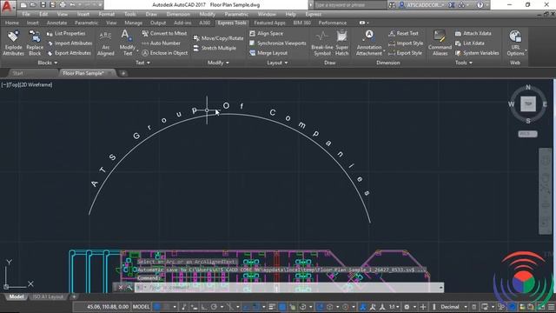The height and width of the screenshot is (313, 556).
Task: Click List Properties in Blocks panel
Action: point(66,33)
